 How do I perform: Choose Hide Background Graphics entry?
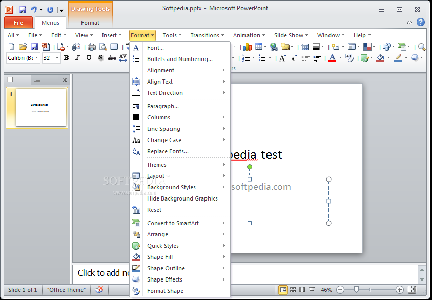click(x=180, y=198)
